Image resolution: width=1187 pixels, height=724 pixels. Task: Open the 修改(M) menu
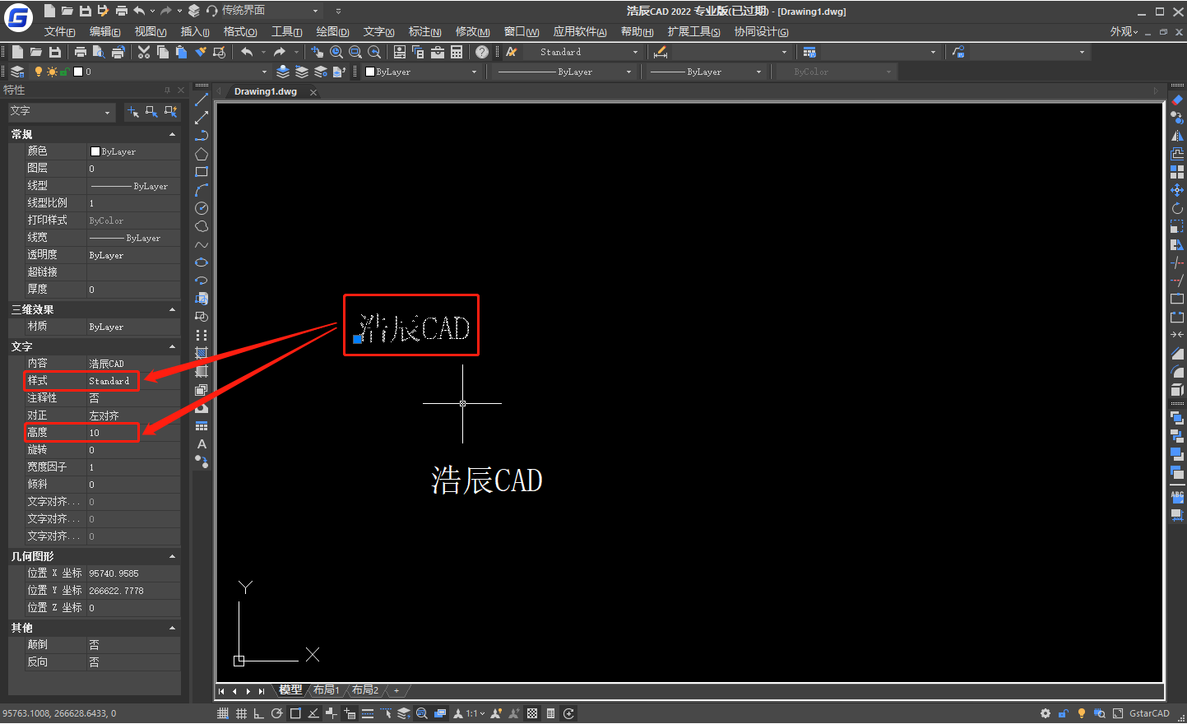(x=472, y=32)
